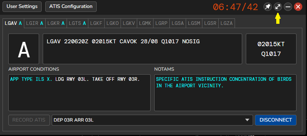Close the window with the red X button

click(298, 7)
